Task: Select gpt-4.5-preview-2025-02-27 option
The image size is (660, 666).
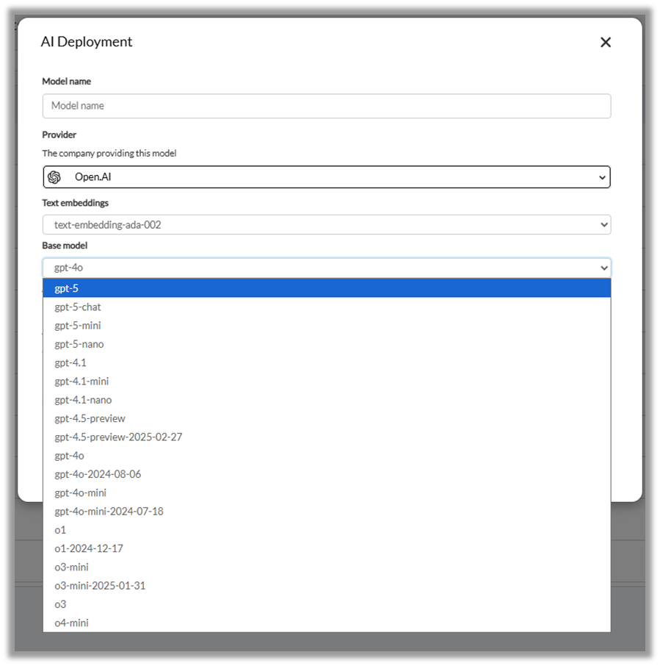Action: coord(327,437)
